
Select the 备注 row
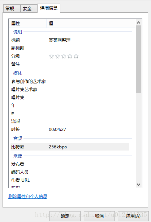[70, 64]
